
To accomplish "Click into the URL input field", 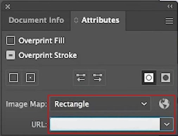I will pos(105,124).
